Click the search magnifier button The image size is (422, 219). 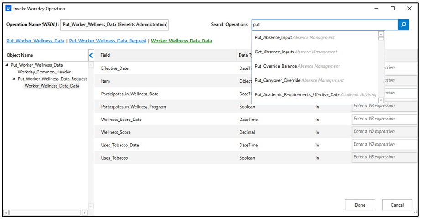tap(403, 25)
